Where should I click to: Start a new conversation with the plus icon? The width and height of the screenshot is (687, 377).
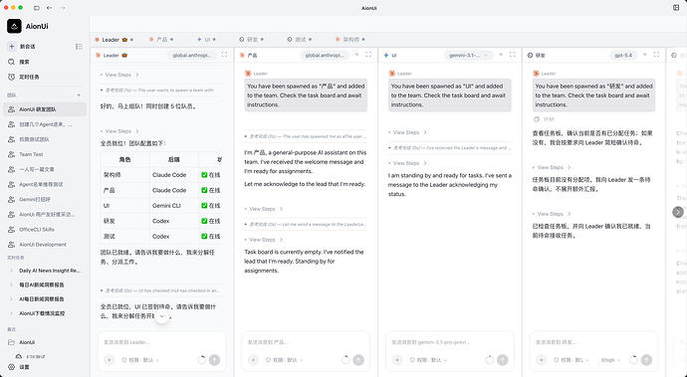[12, 47]
